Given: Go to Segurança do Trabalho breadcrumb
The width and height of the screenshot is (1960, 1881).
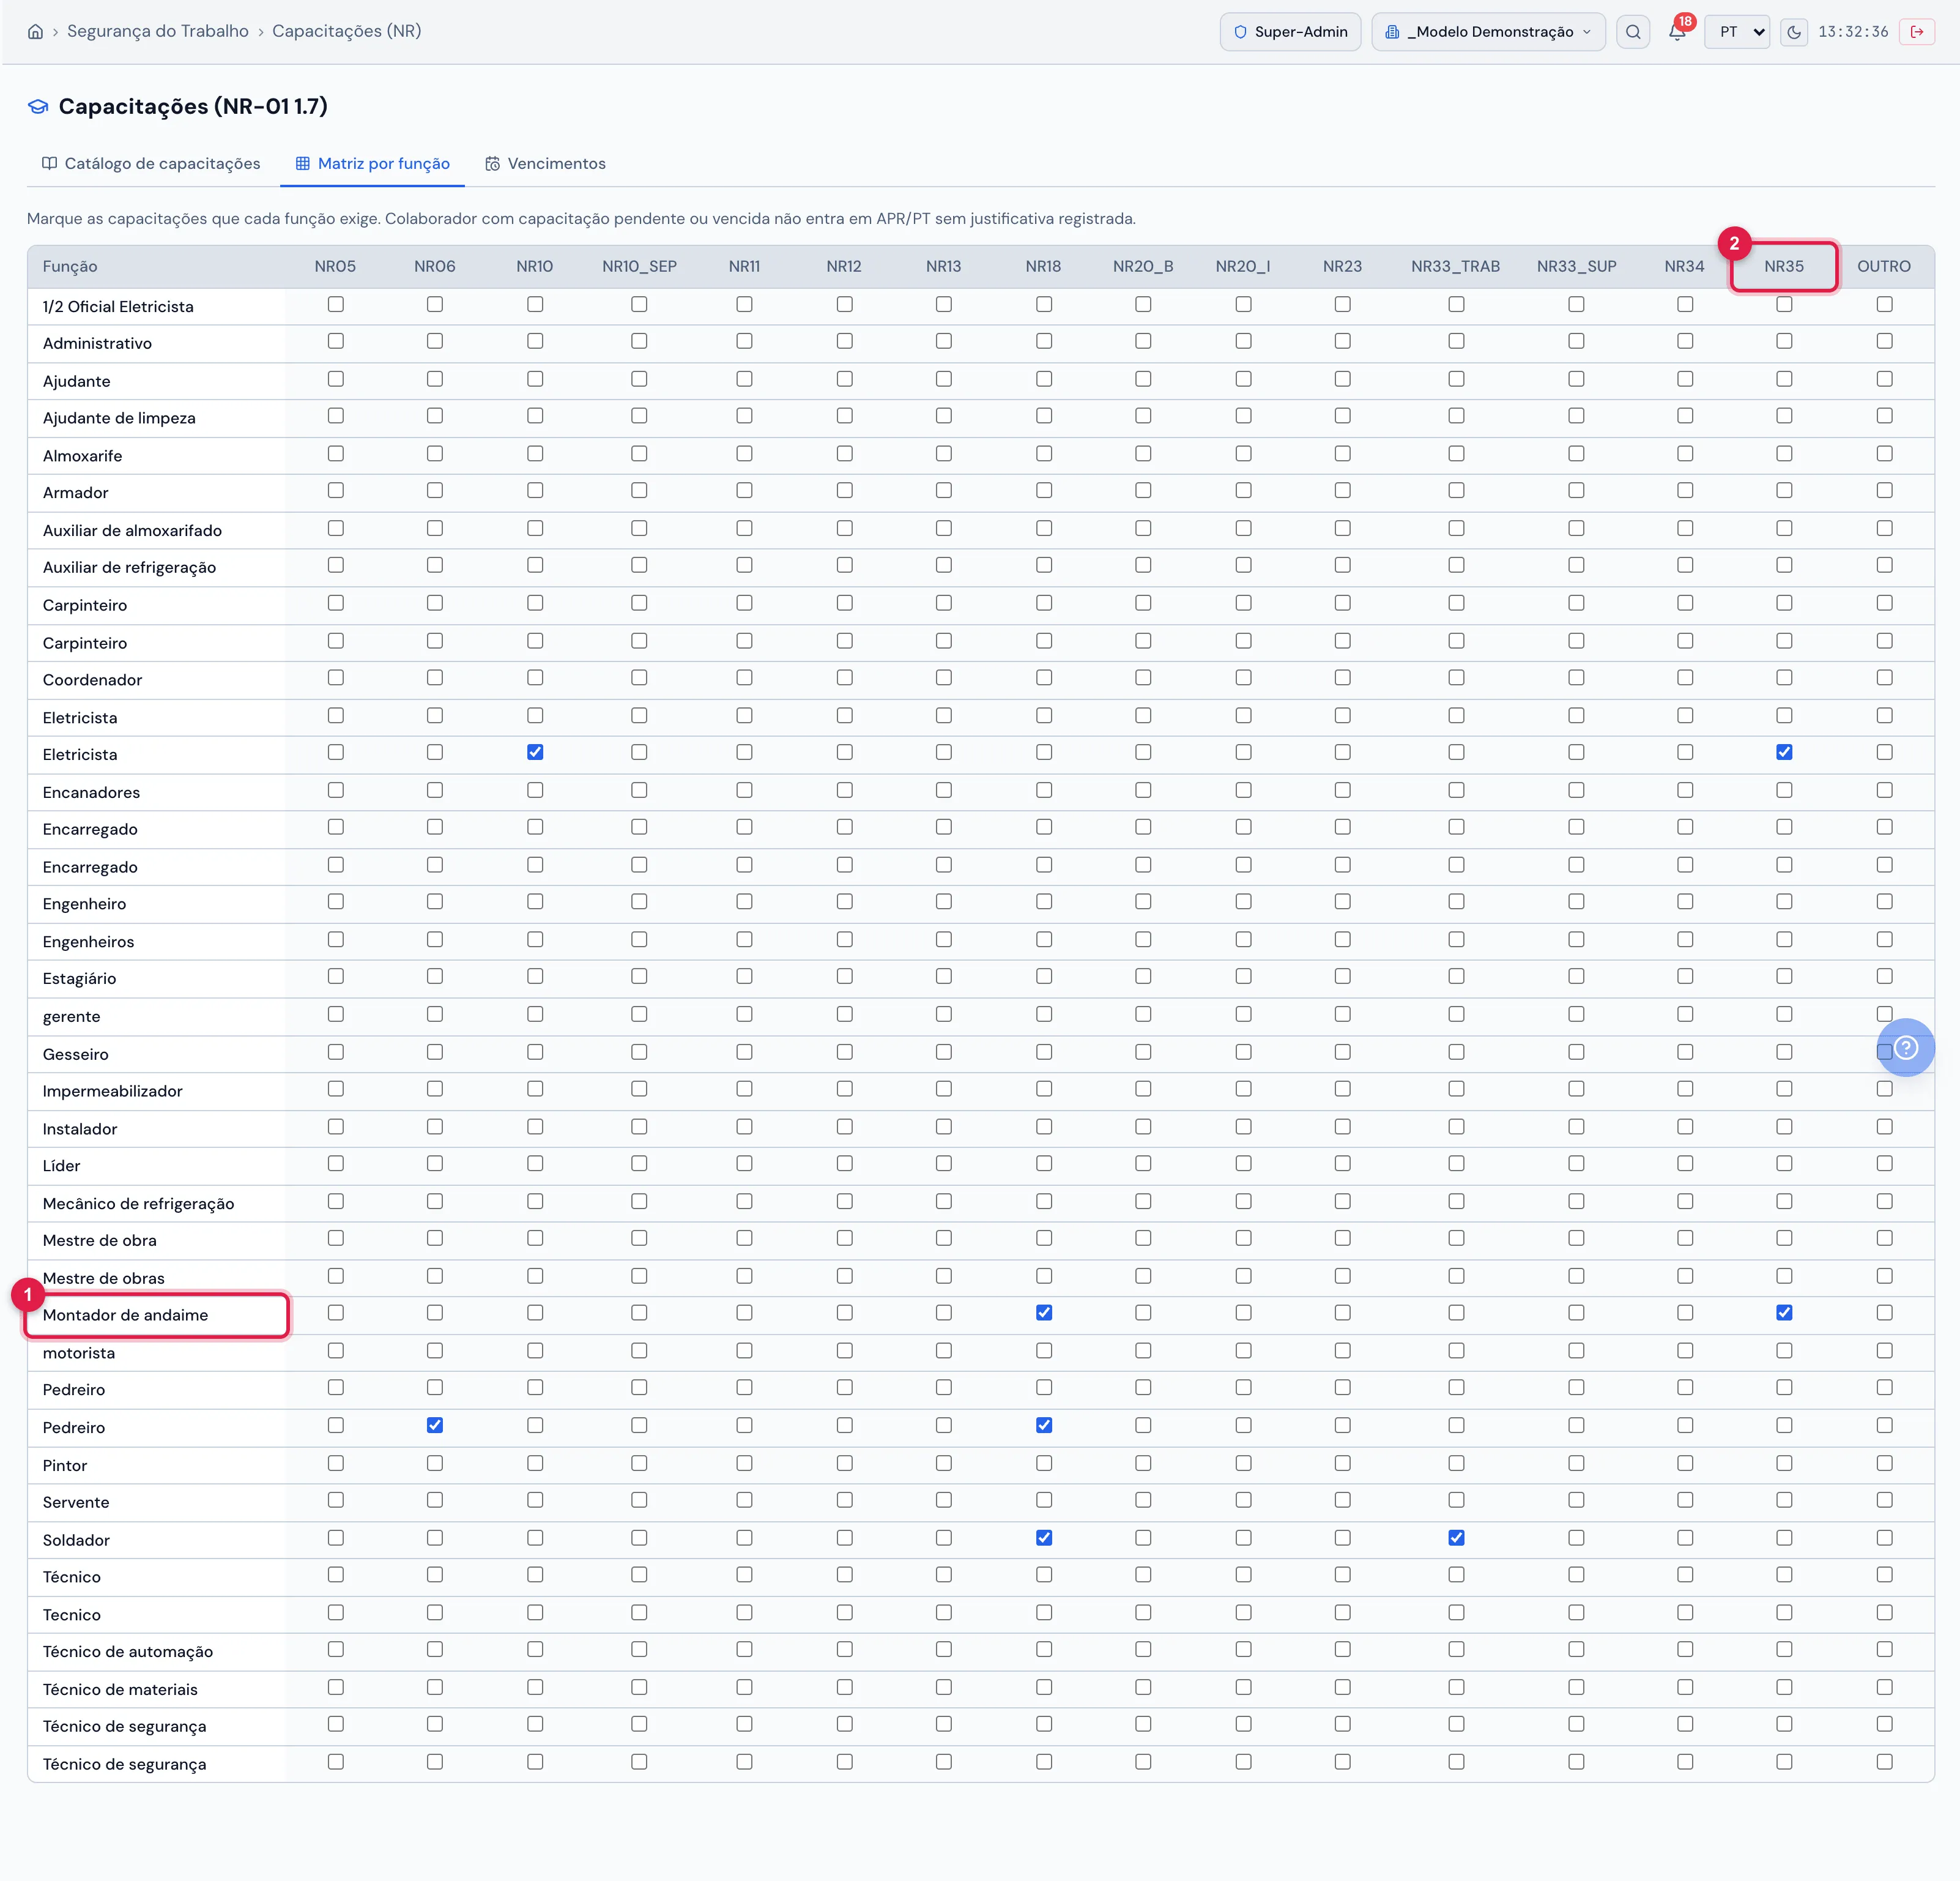Looking at the screenshot, I should [x=158, y=31].
